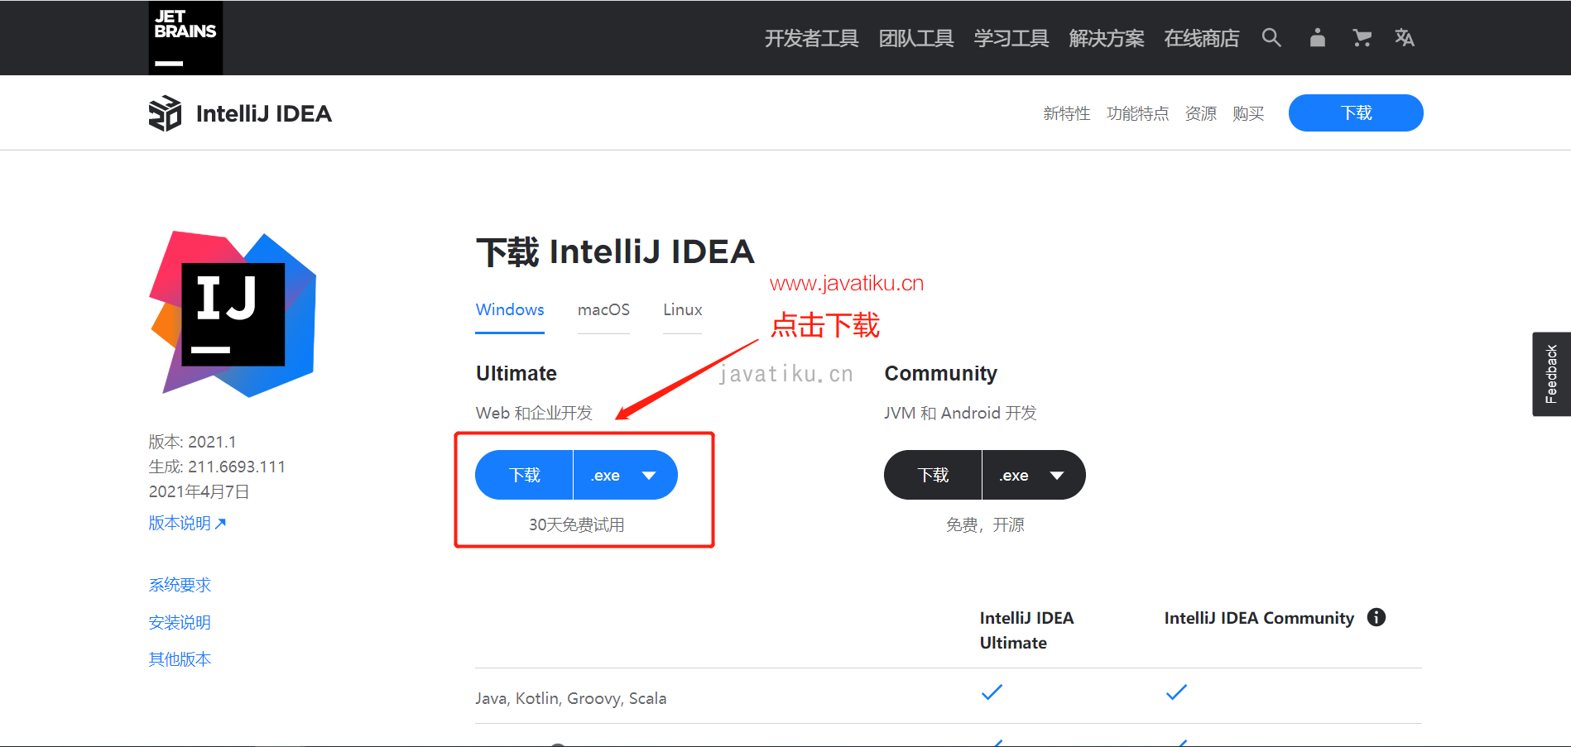Screen dimensions: 1571x747
Task: Open the search magnifier icon
Action: click(x=1271, y=37)
